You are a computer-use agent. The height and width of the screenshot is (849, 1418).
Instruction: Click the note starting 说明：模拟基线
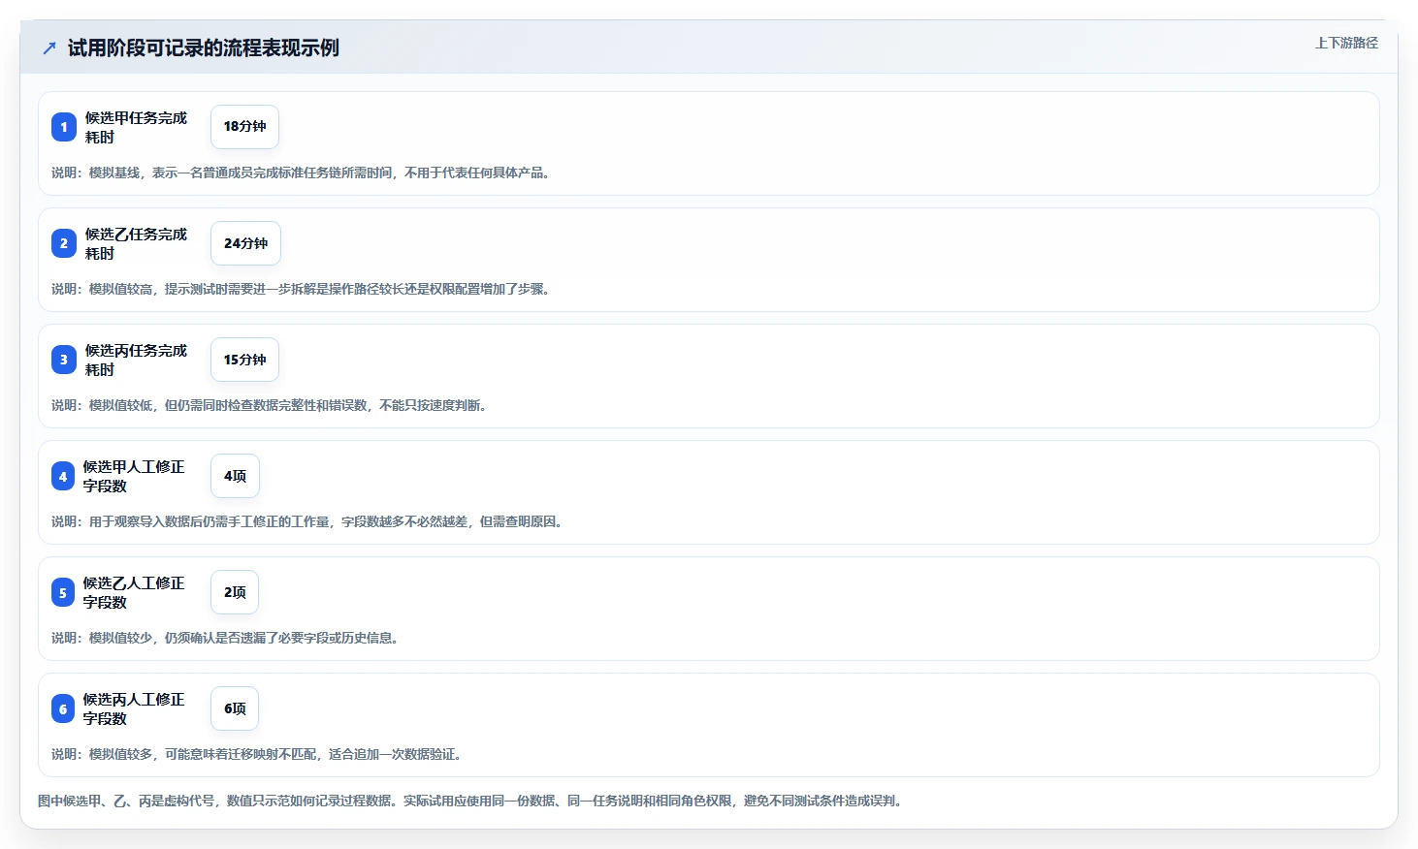pyautogui.click(x=303, y=173)
